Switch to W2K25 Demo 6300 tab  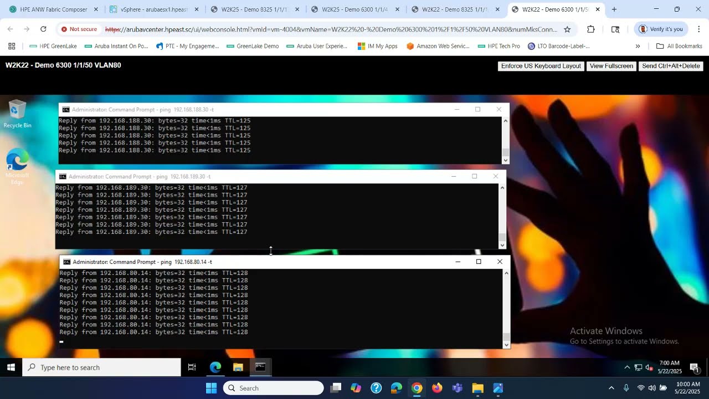(x=355, y=9)
